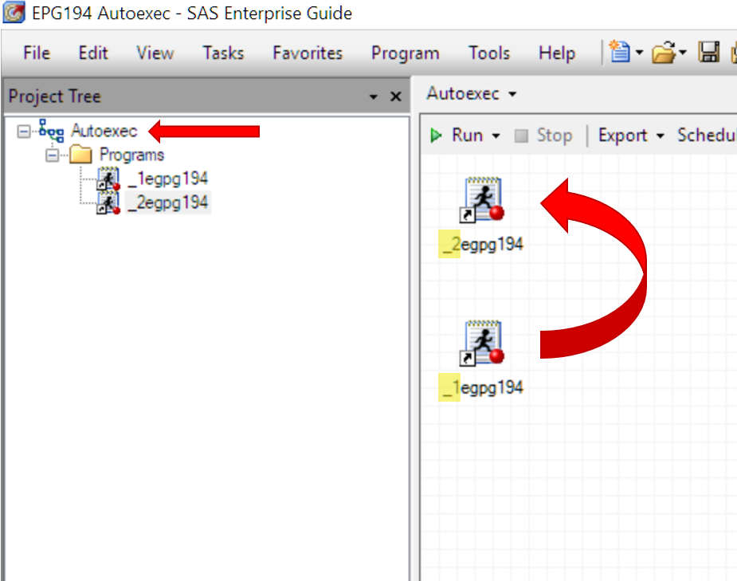Viewport: 737px width, 581px height.
Task: Open the Favorites menu
Action: [308, 53]
